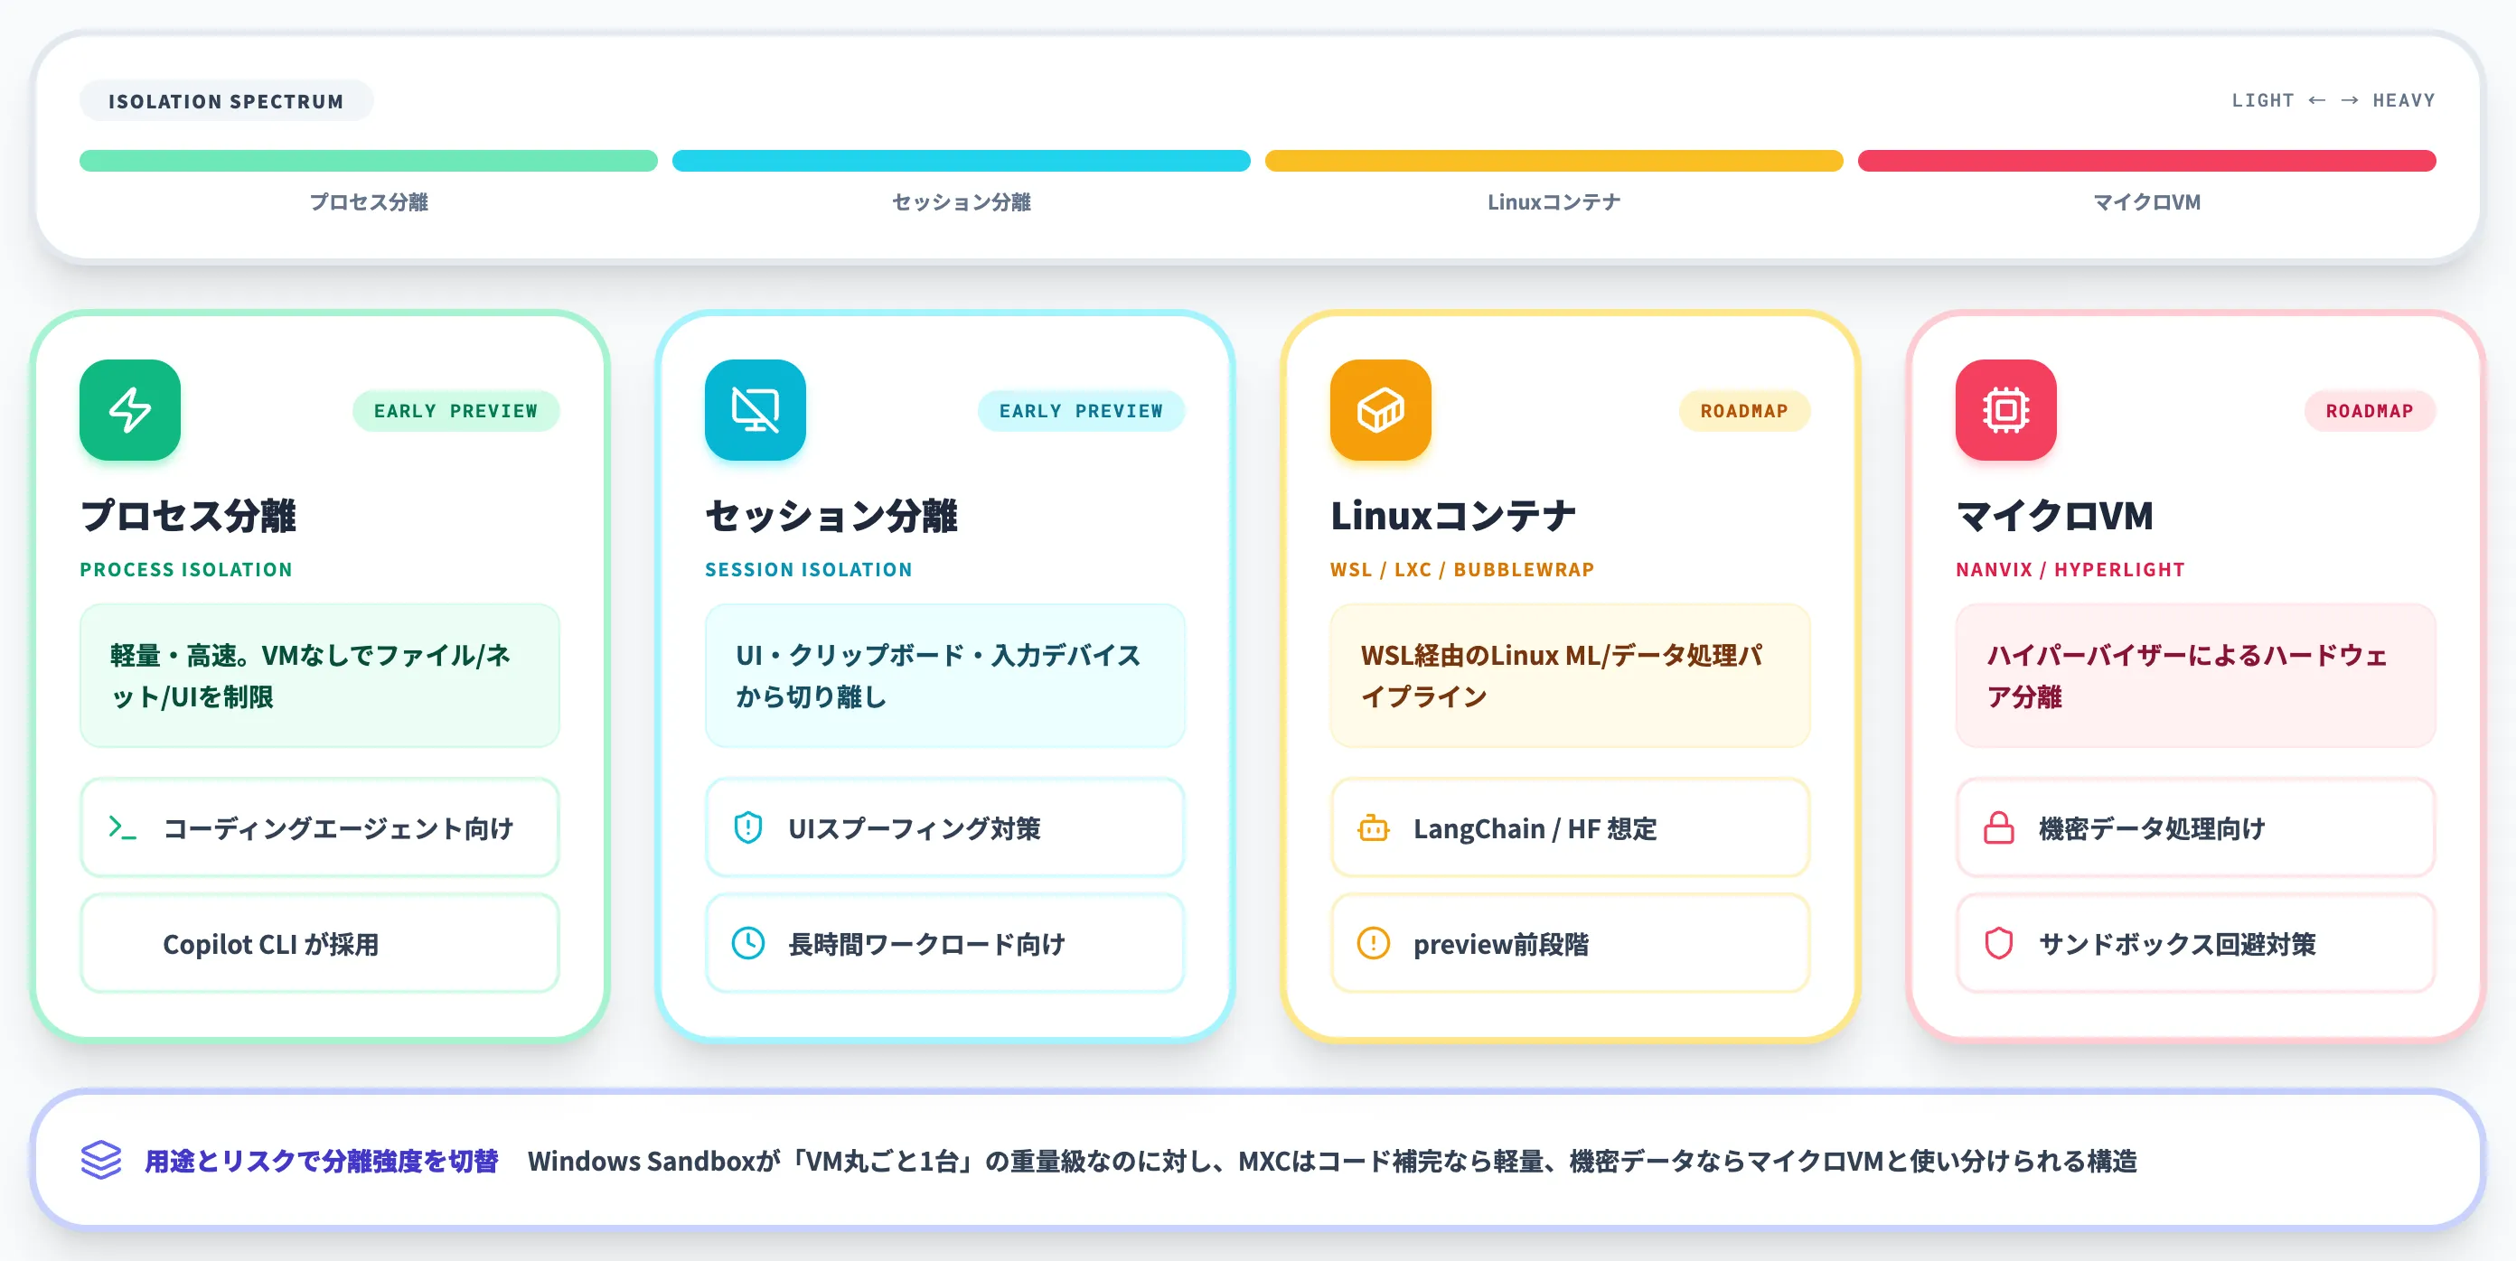Image resolution: width=2516 pixels, height=1261 pixels.
Task: Click the robot icon beside LangChain / HF 想定
Action: point(1374,828)
